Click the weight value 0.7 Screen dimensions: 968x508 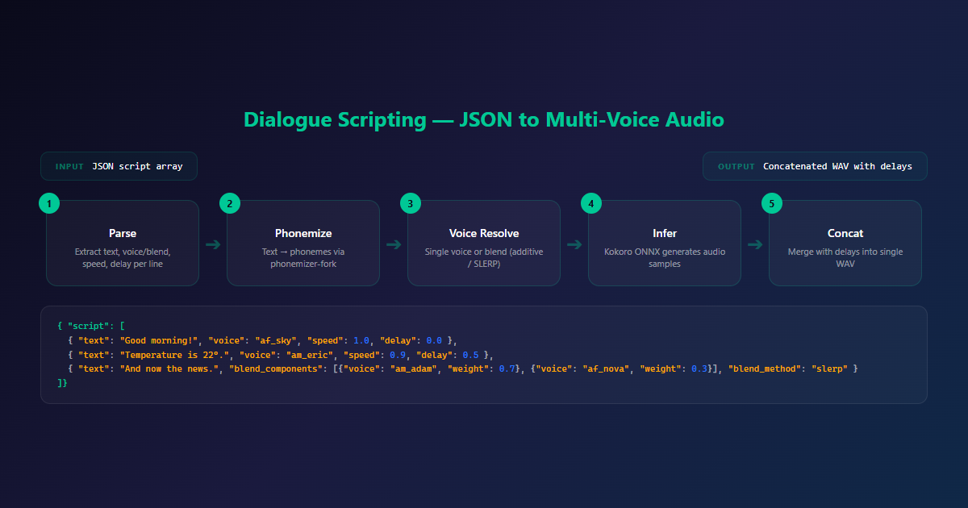click(508, 369)
